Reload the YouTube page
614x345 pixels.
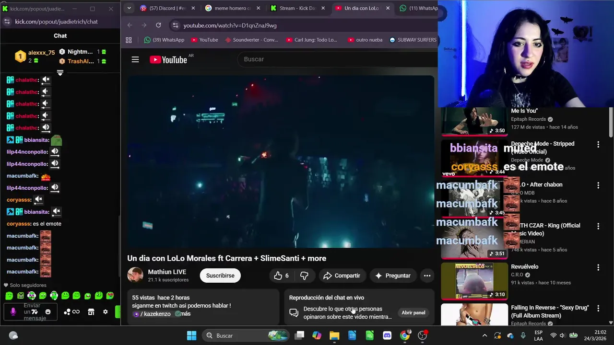click(158, 25)
